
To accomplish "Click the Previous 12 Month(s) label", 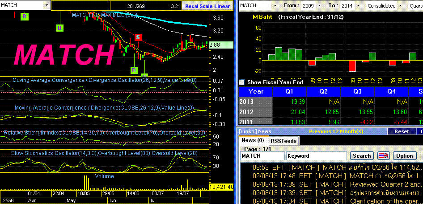I will [x=336, y=131].
